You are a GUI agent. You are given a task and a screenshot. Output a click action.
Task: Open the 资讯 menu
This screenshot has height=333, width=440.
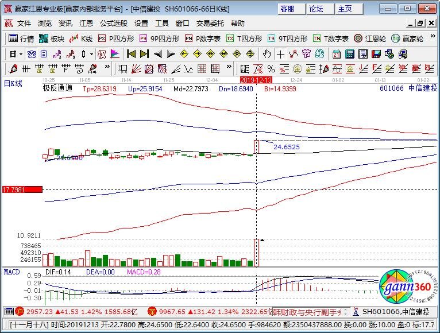tap(65, 24)
